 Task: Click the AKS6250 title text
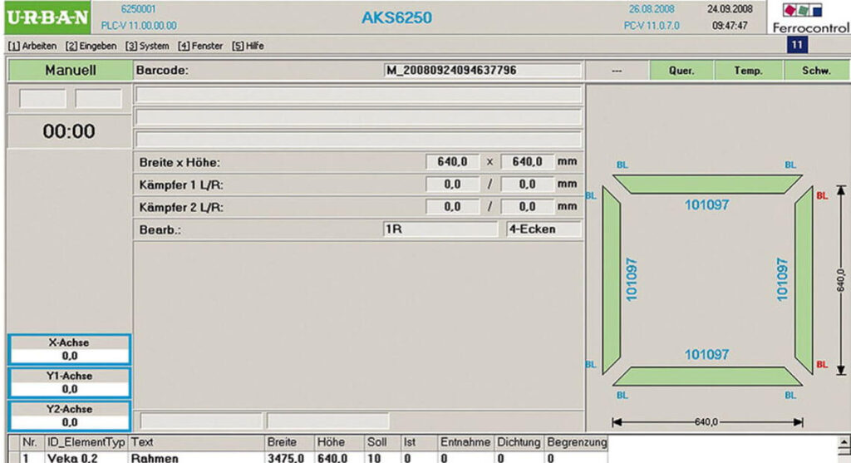[x=396, y=17]
